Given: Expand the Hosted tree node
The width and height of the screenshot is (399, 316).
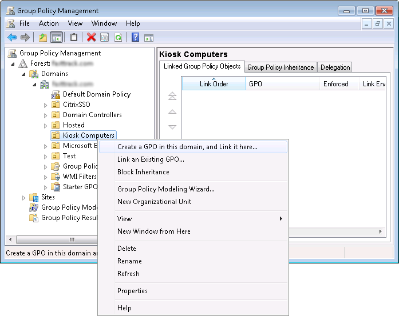Looking at the screenshot, I should click(45, 126).
